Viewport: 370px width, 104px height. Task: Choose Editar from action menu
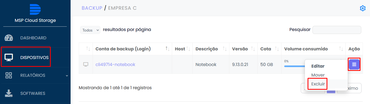click(x=318, y=66)
